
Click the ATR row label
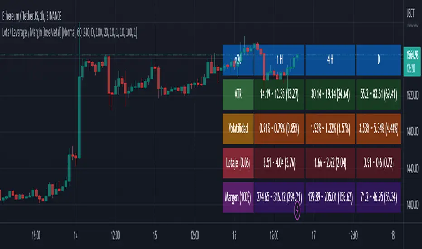238,94
